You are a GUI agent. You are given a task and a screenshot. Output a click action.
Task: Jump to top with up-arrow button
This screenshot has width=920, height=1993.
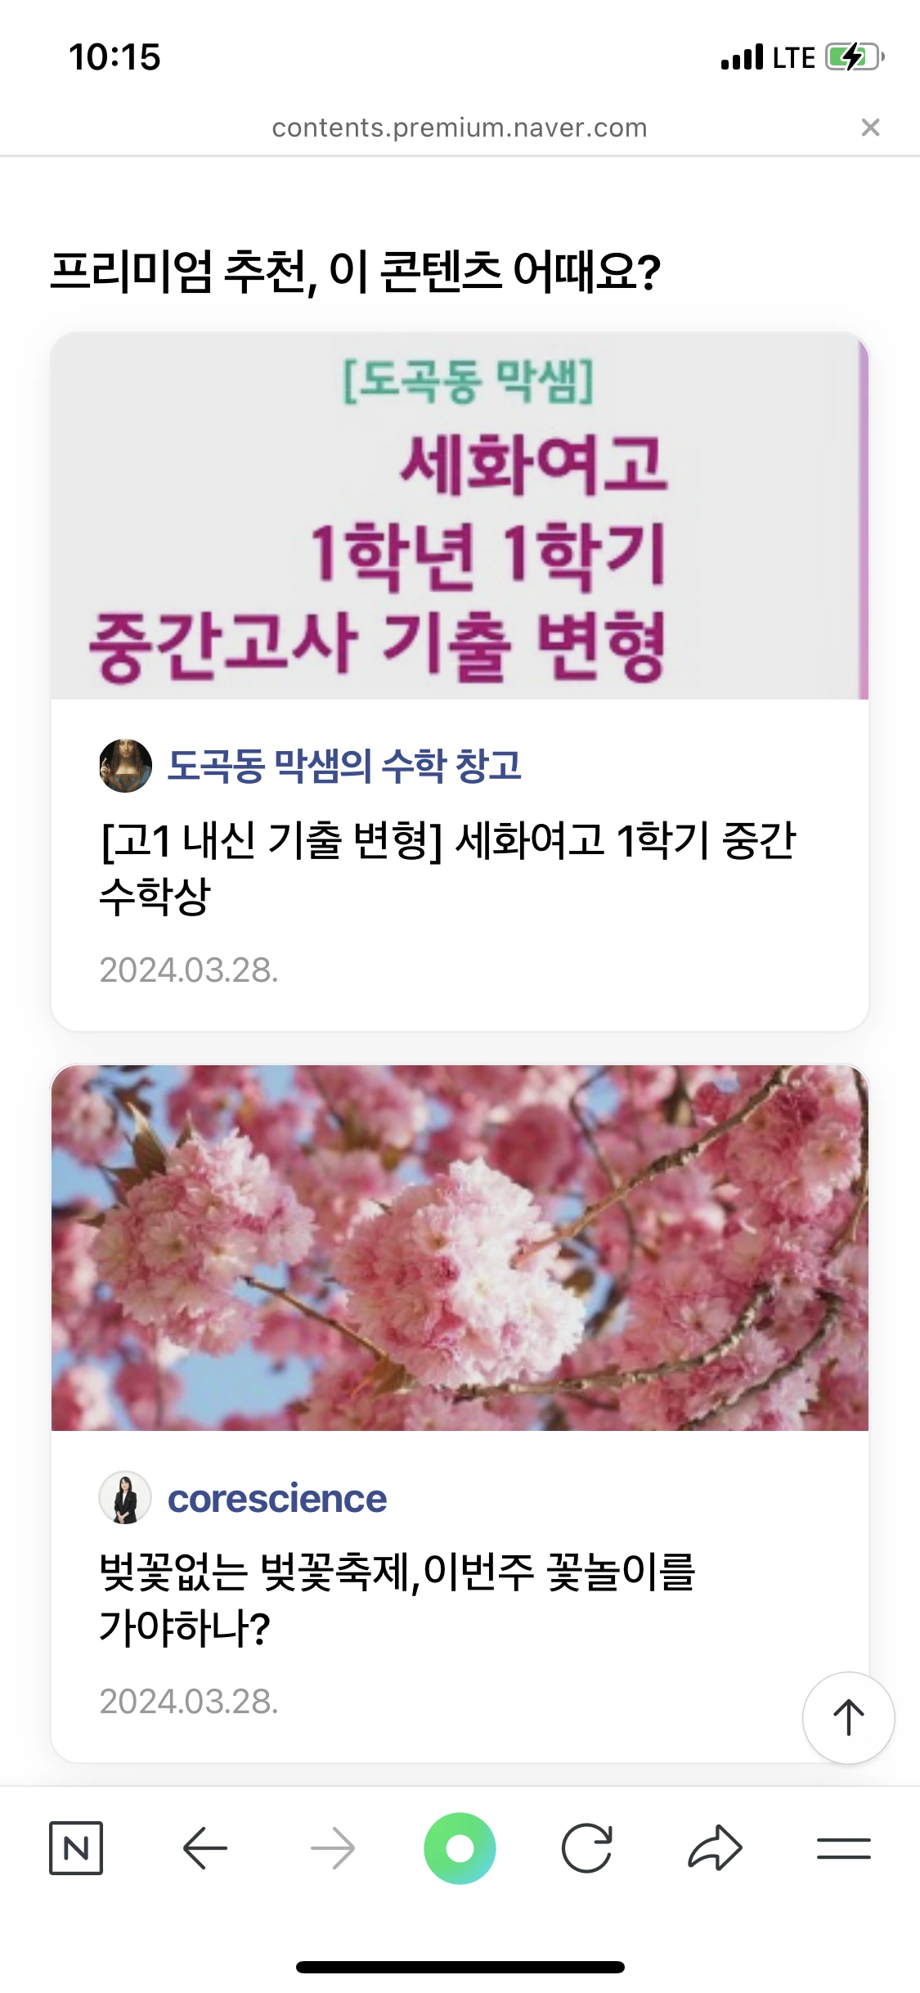[849, 1718]
